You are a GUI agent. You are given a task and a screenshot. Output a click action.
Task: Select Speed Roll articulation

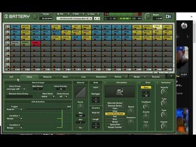pos(115,125)
